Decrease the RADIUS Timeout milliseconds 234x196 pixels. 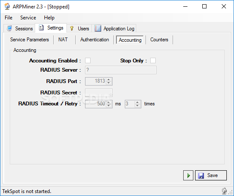(109, 106)
